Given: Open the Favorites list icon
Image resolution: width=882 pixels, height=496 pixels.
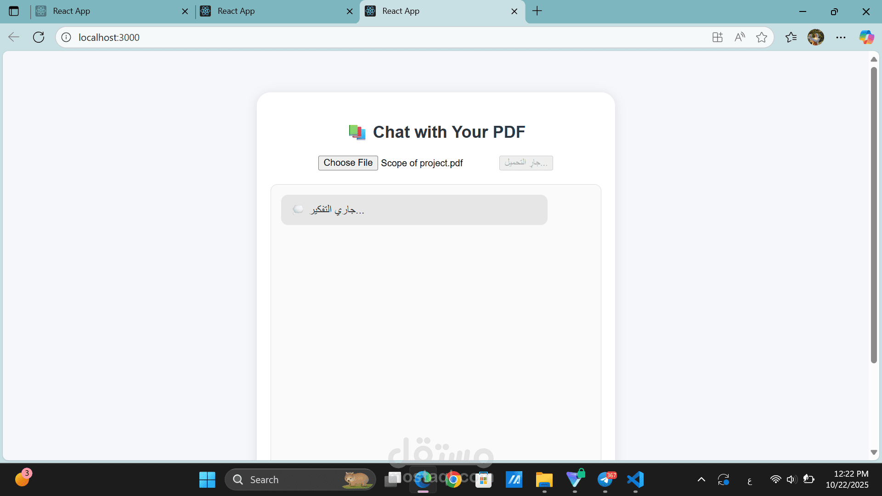Looking at the screenshot, I should point(791,37).
